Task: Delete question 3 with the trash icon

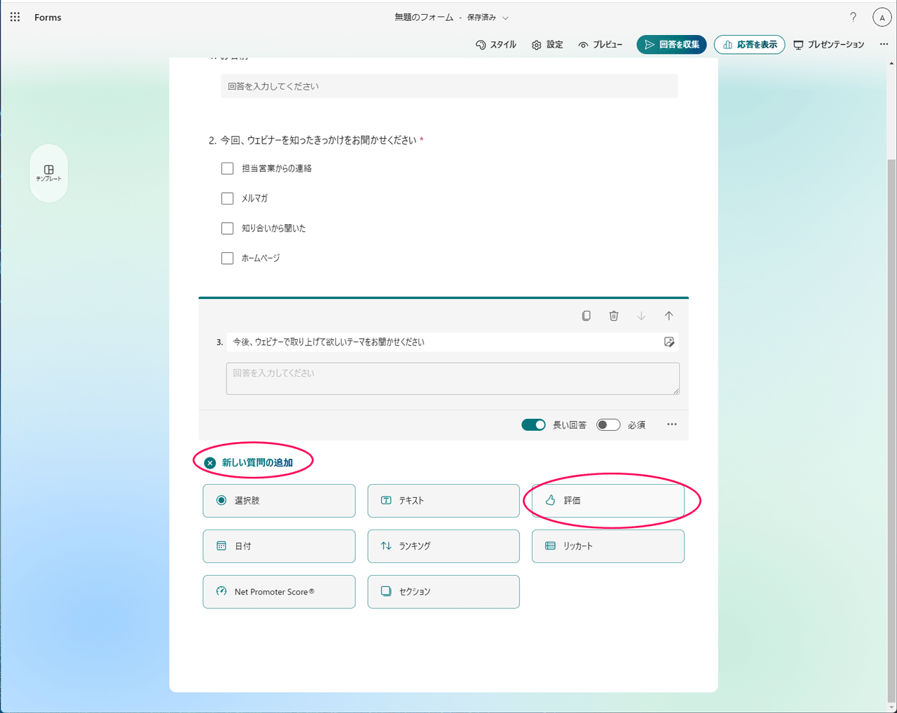Action: pyautogui.click(x=613, y=315)
